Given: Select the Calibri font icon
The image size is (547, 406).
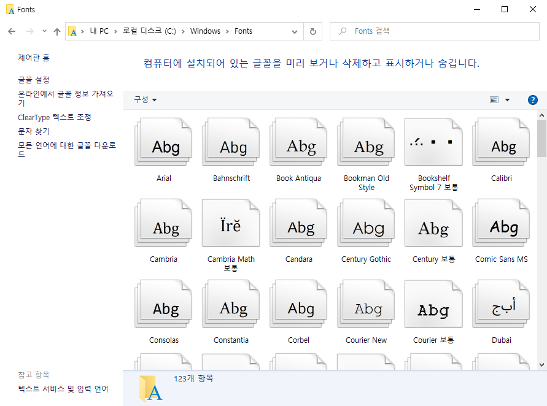Looking at the screenshot, I should pyautogui.click(x=501, y=142).
